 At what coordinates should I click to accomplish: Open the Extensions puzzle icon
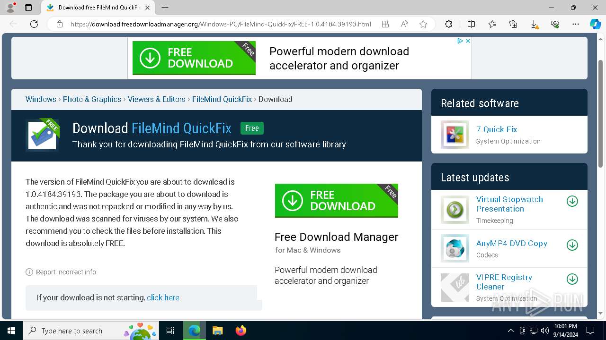pos(448,24)
